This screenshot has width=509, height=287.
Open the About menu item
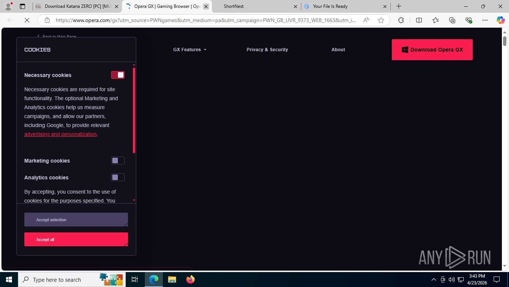pos(338,50)
